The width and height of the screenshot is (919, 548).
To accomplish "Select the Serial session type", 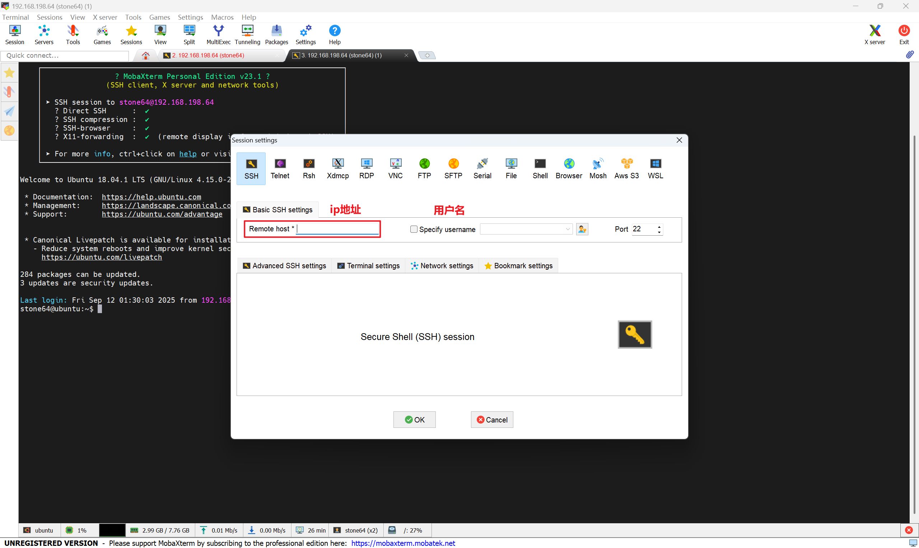I will tap(482, 169).
